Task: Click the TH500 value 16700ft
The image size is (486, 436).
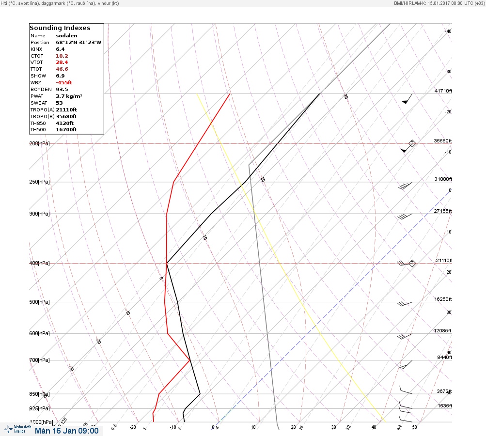Action: (x=66, y=130)
